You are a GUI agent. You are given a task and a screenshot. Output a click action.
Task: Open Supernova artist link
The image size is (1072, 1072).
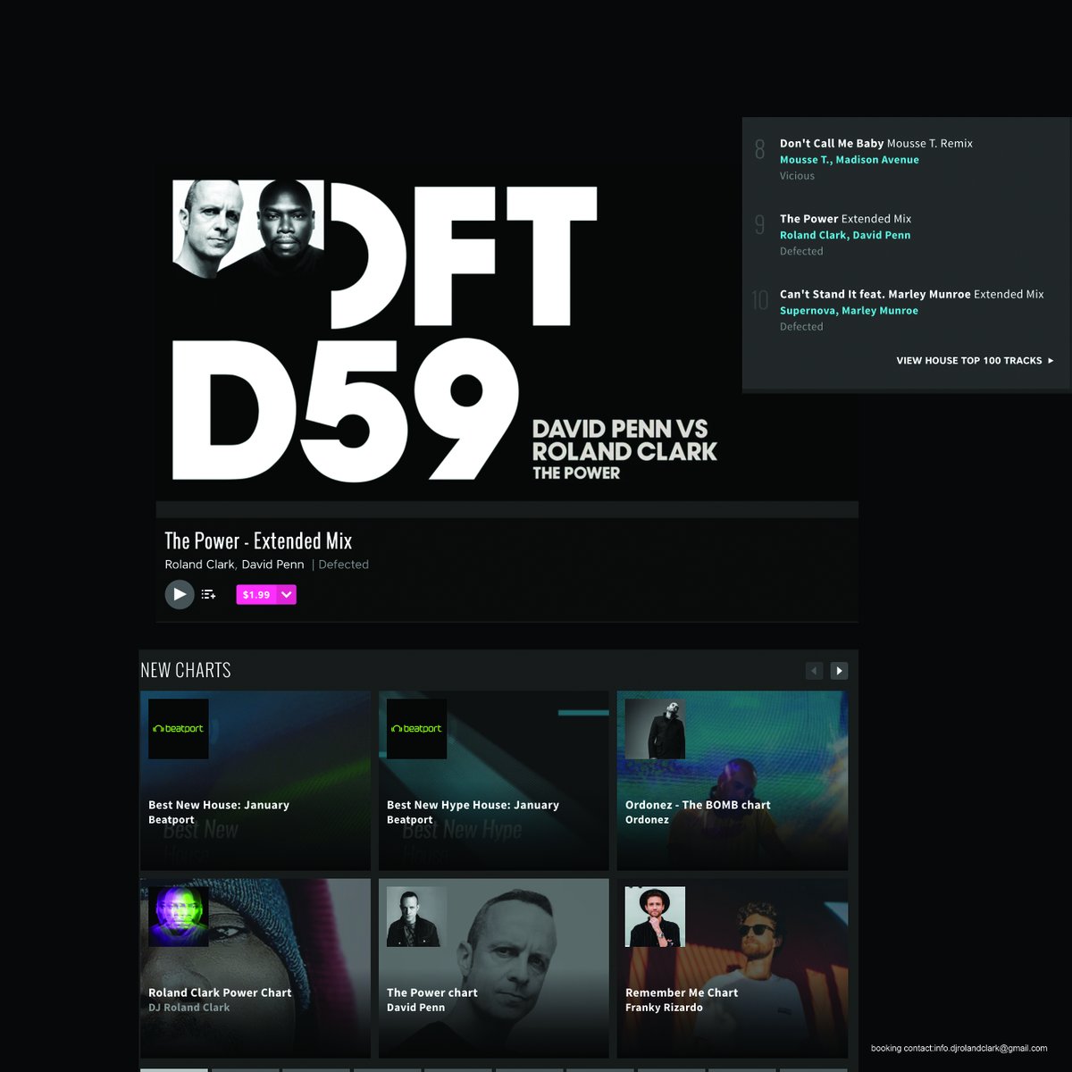(x=808, y=311)
